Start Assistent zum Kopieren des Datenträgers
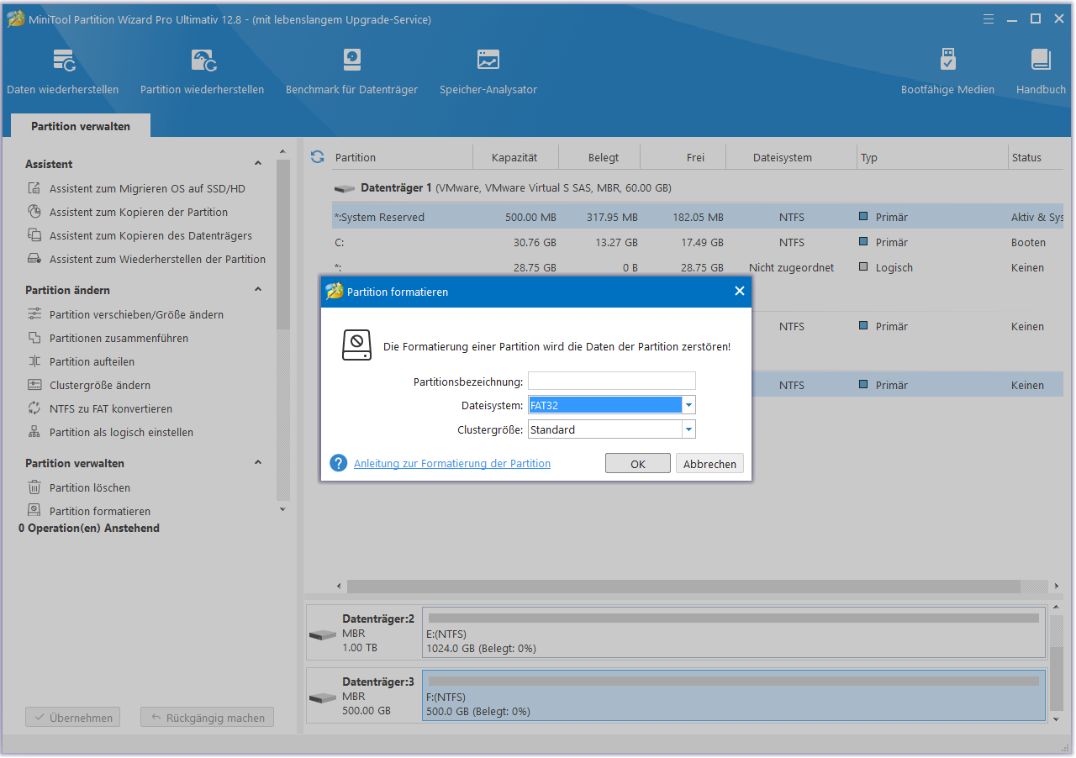1076x758 pixels. (x=150, y=236)
